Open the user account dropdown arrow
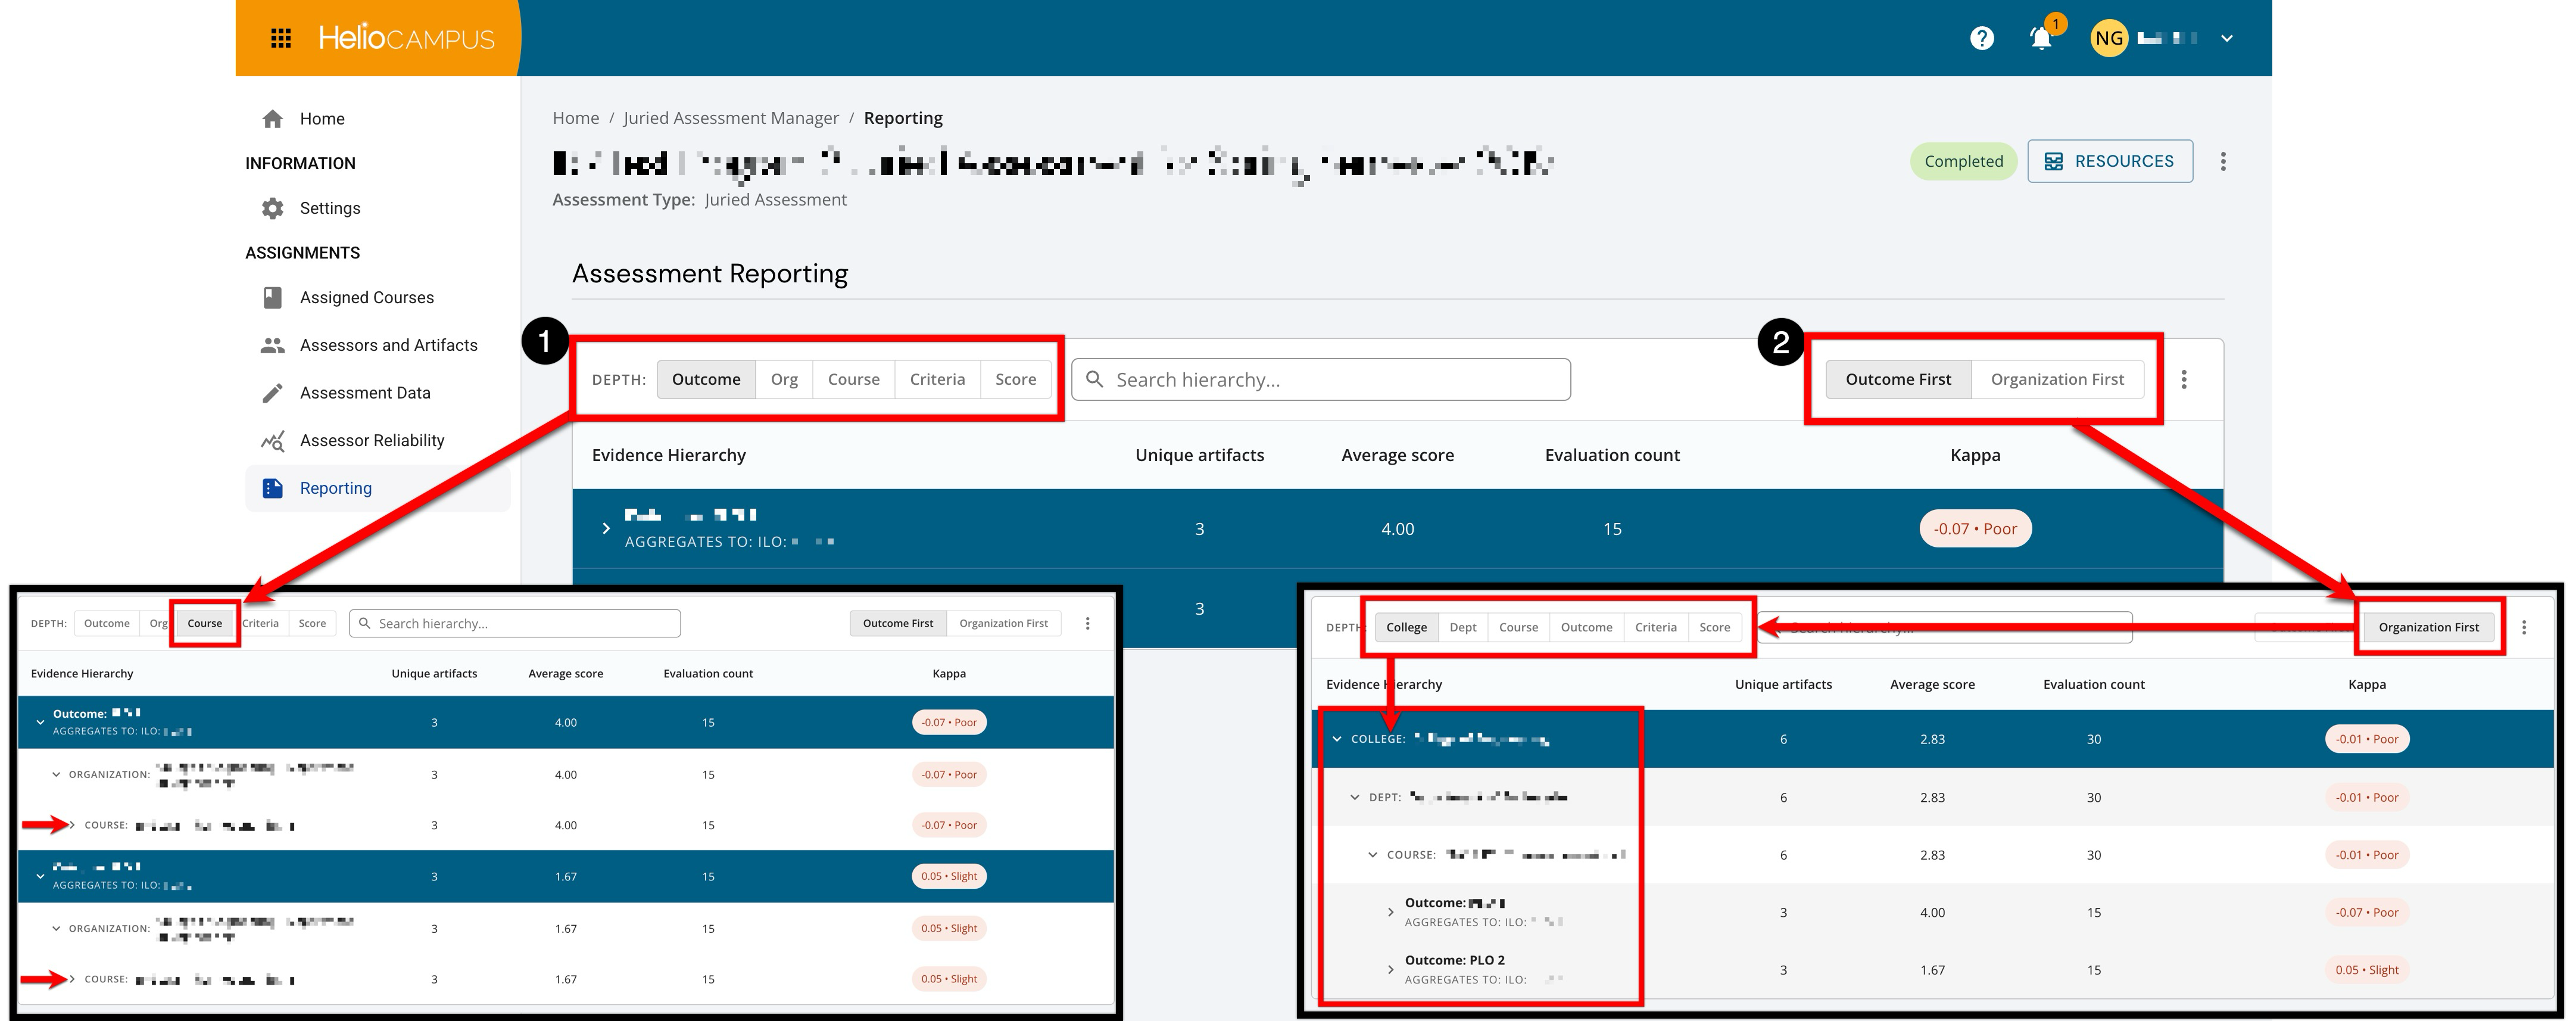Image resolution: width=2576 pixels, height=1021 pixels. pos(2227,38)
